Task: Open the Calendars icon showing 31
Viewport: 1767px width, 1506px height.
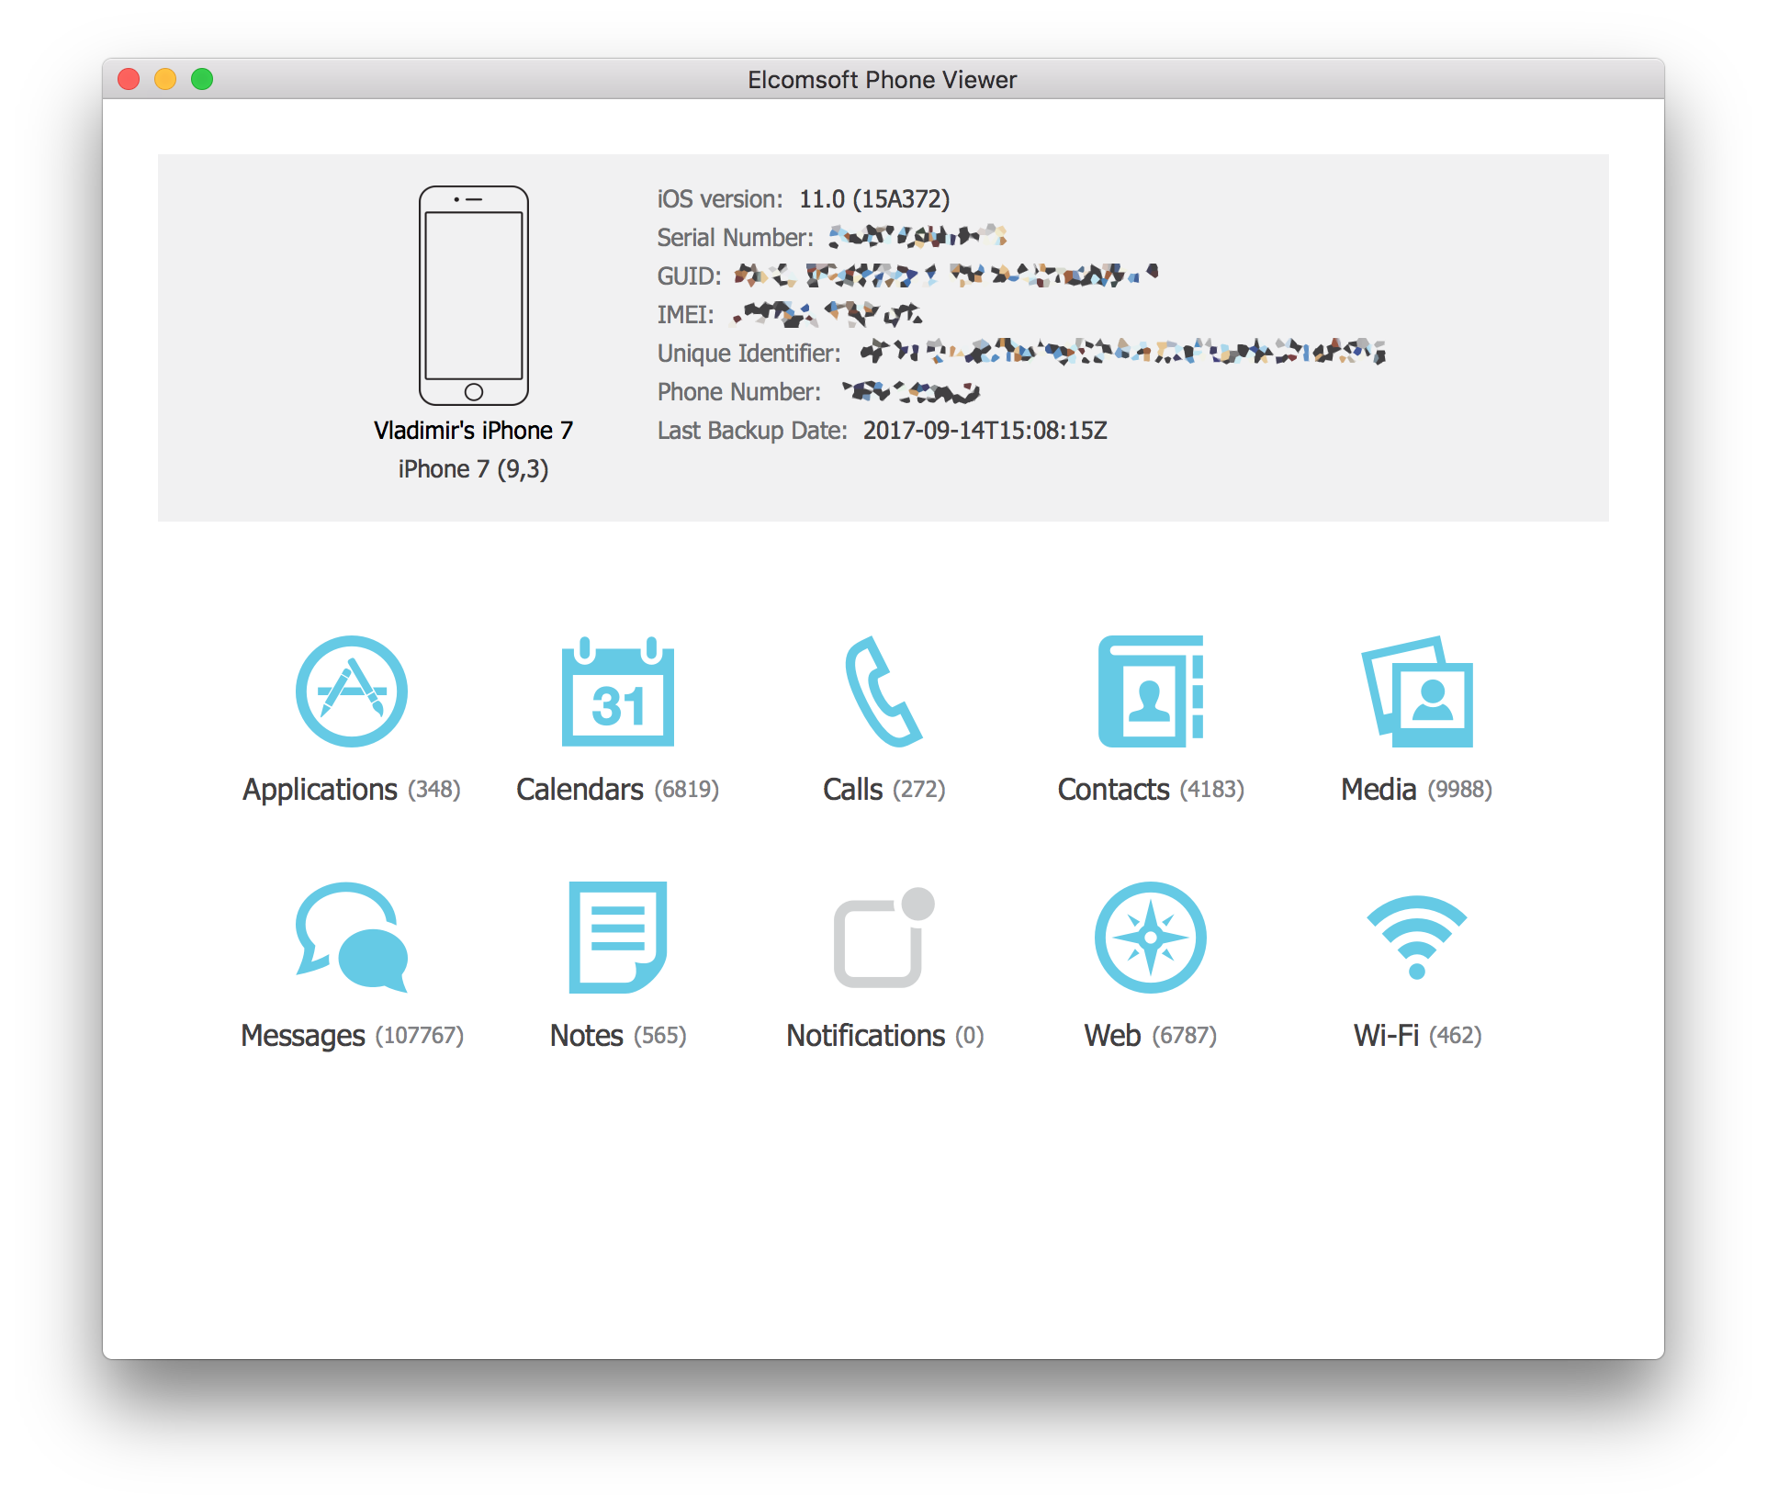Action: 617,691
